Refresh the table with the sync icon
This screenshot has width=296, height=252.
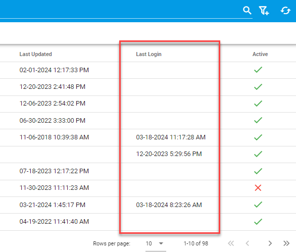[285, 11]
